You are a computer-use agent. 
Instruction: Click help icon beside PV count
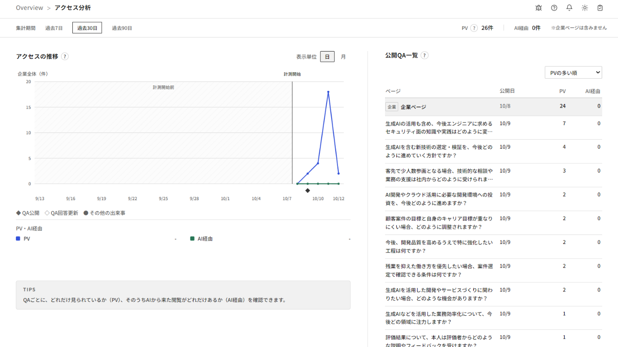tap(474, 28)
